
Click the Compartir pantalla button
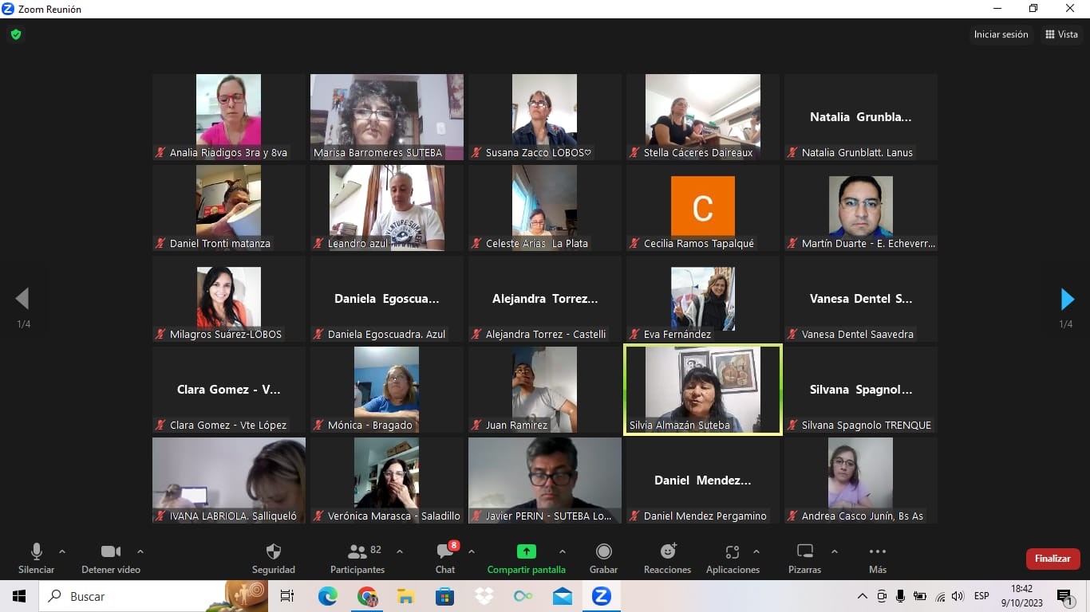coord(526,558)
